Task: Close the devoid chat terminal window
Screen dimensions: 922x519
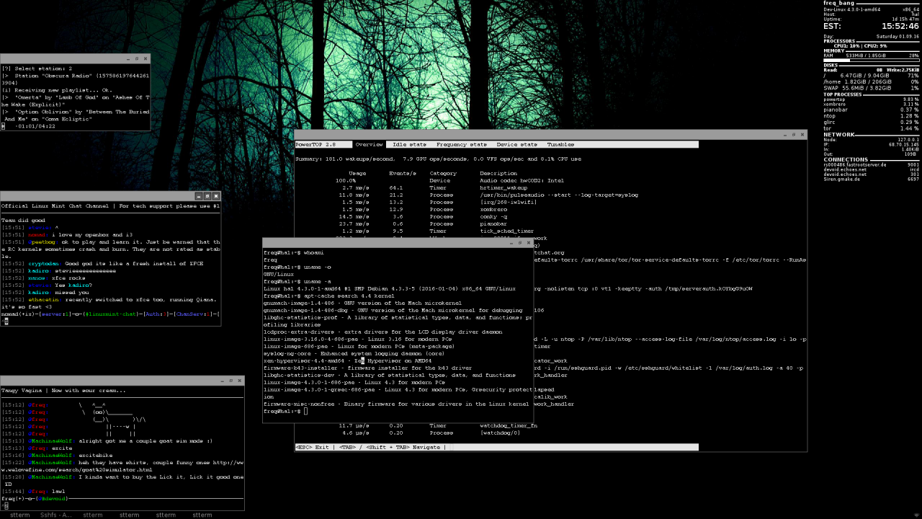Action: (239, 381)
